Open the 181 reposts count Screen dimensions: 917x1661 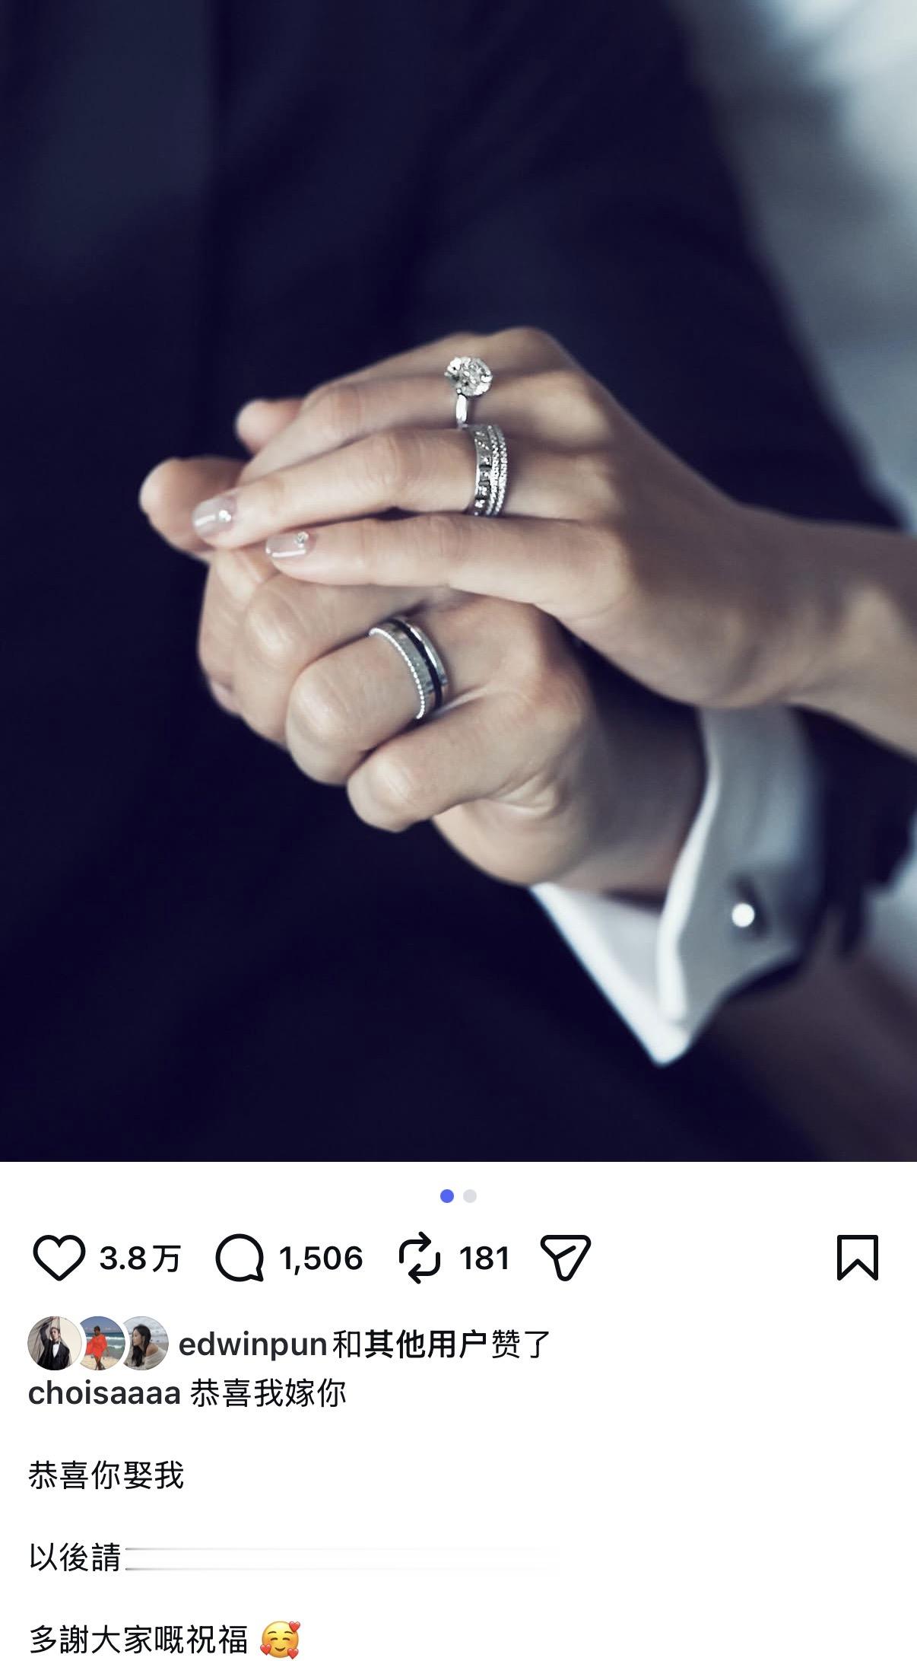pos(484,1258)
